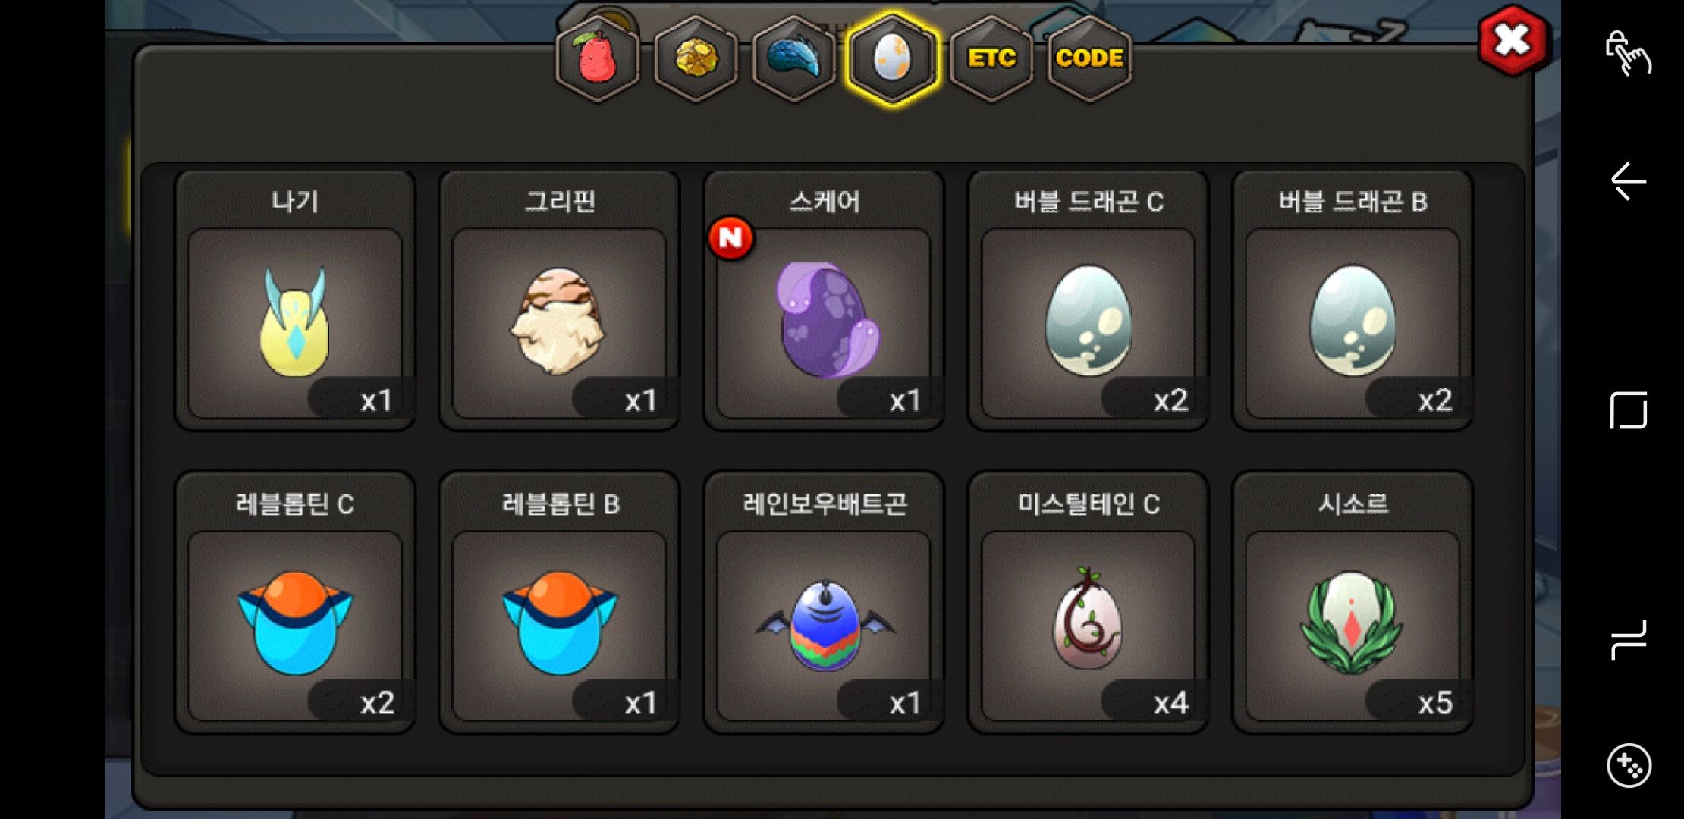
Task: Pick the 레인보우배트곤 winged egg
Action: 824,603
